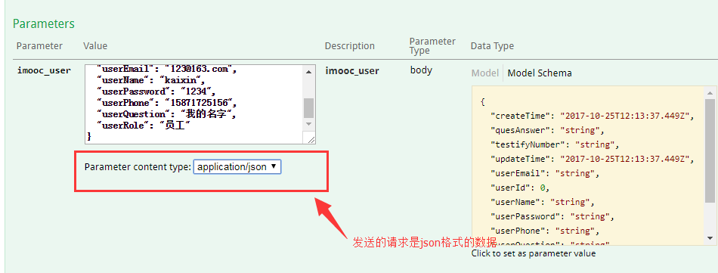Click the Value column header
The image size is (718, 273).
[95, 46]
